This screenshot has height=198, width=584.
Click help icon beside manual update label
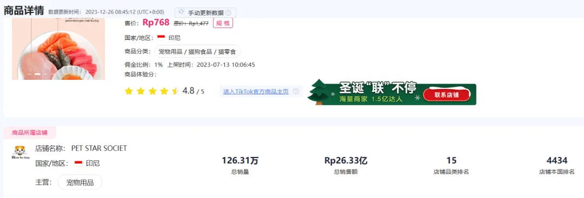coord(228,12)
